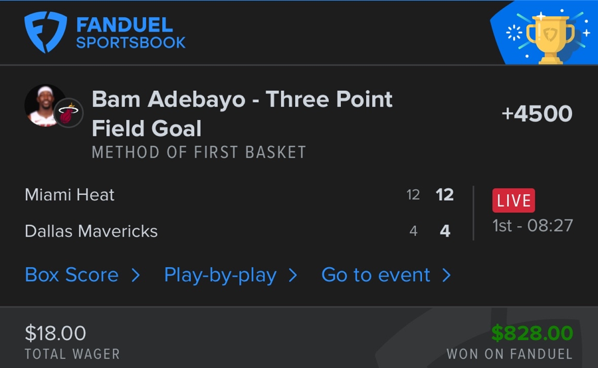The image size is (598, 368).
Task: Click the $828.00 winnings amount
Action: pyautogui.click(x=532, y=333)
